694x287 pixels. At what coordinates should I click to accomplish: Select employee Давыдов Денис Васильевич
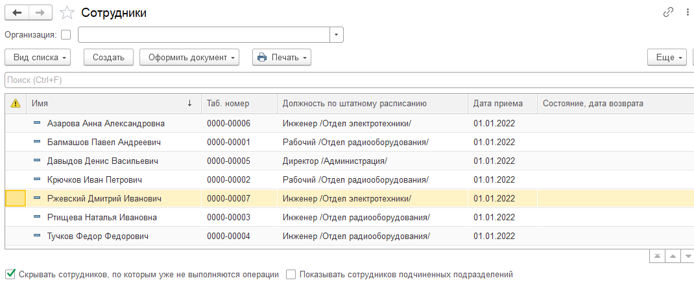point(102,161)
